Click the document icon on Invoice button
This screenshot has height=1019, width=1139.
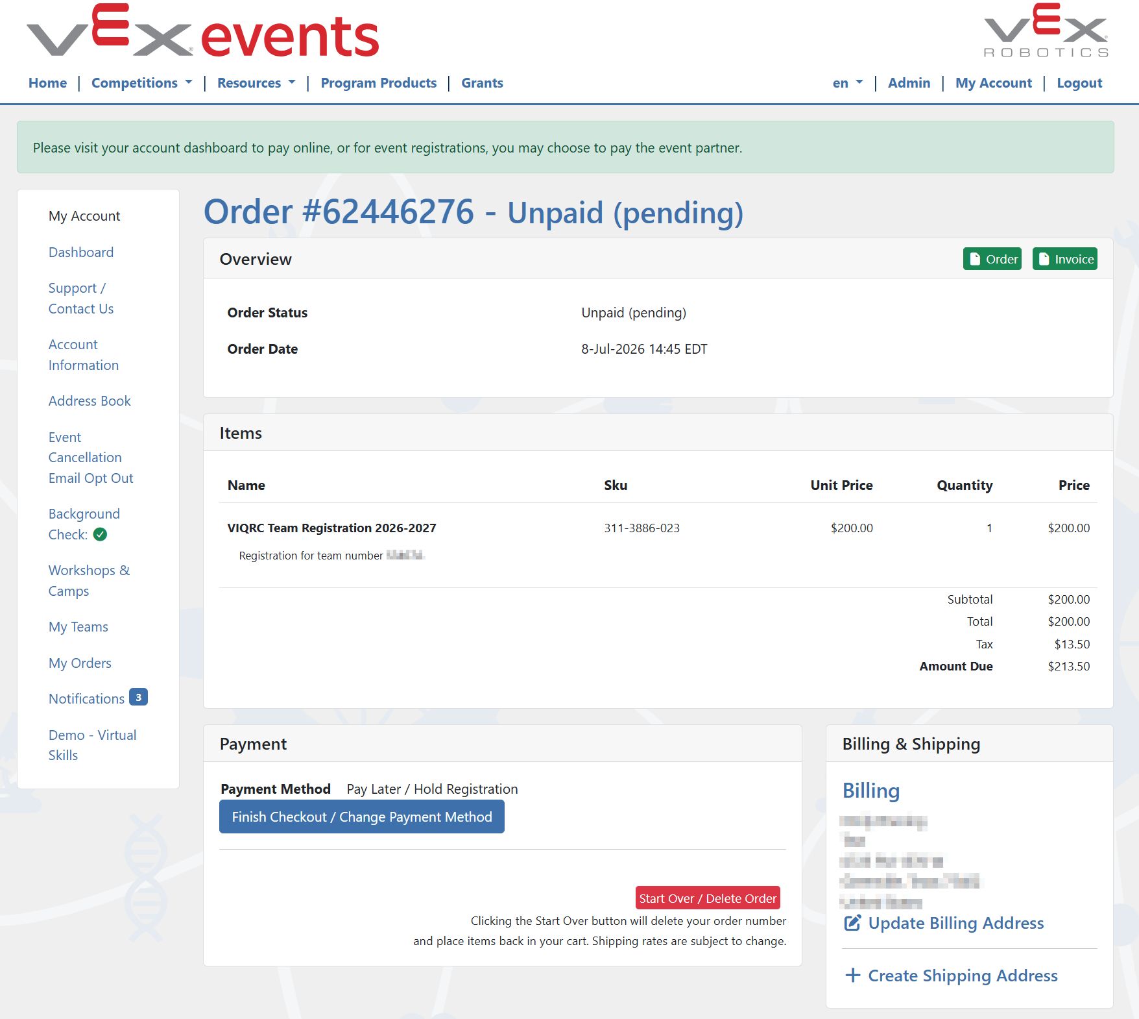1044,259
